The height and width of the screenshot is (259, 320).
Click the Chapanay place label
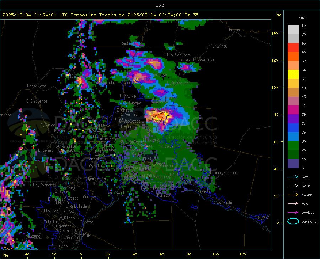click(151, 140)
